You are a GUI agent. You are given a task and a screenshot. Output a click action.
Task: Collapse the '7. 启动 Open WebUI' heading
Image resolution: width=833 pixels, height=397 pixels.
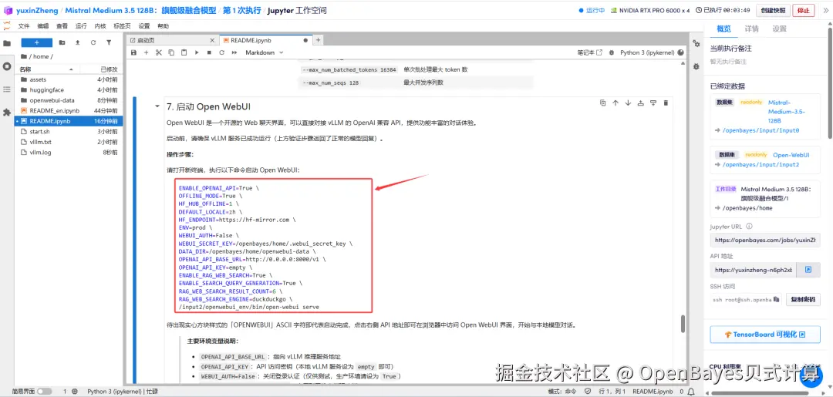point(157,106)
